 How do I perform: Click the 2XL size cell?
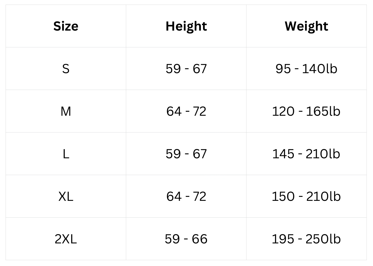tap(66, 239)
